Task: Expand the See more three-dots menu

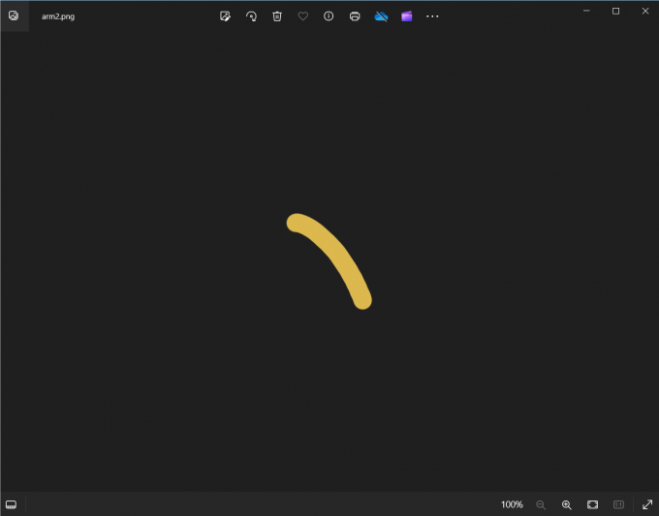Action: (x=432, y=16)
